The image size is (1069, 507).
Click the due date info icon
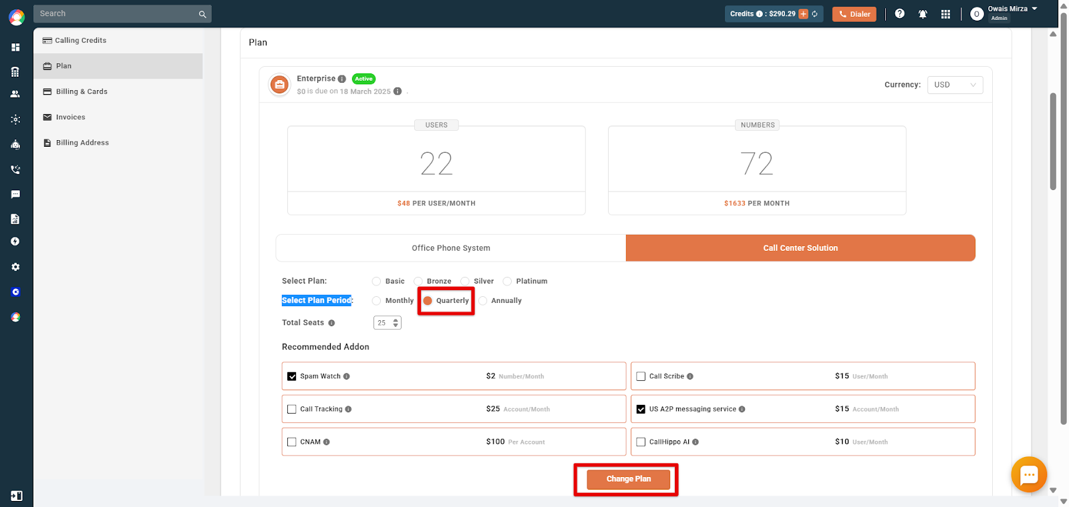coord(398,91)
